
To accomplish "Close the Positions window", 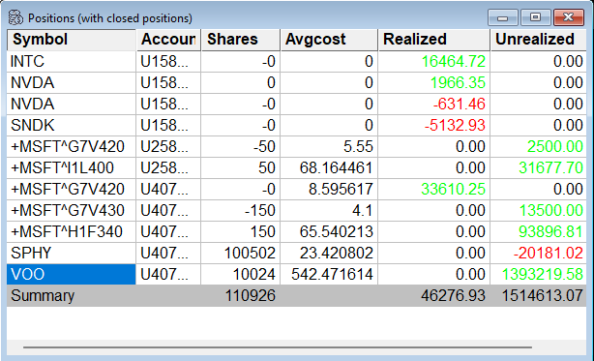I will [568, 17].
